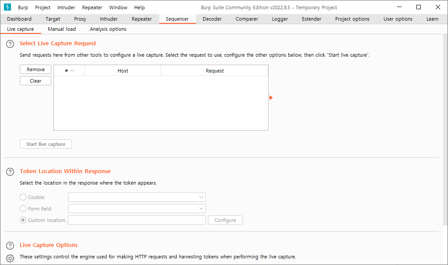The height and width of the screenshot is (265, 448).
Task: Close the Burp Suite window
Action: (438, 7)
